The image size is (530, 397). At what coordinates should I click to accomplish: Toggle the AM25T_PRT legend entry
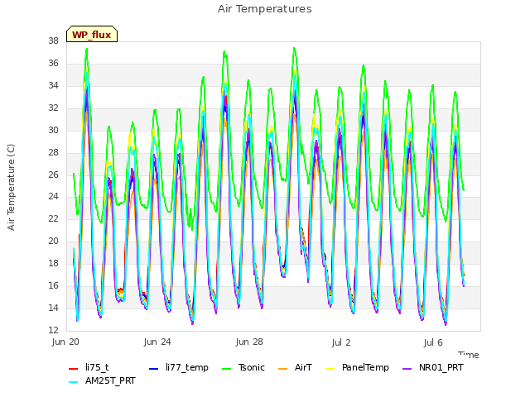pyautogui.click(x=102, y=380)
